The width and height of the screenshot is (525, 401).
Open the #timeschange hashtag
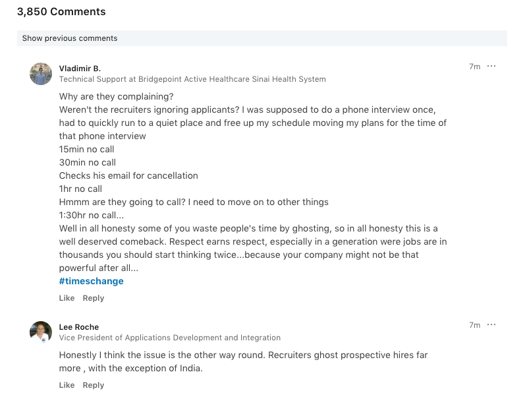(91, 281)
